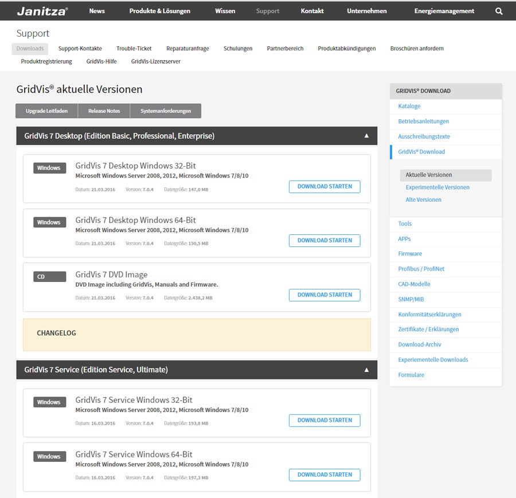
Task: Click the Upgrade Leitfaden button
Action: point(47,111)
